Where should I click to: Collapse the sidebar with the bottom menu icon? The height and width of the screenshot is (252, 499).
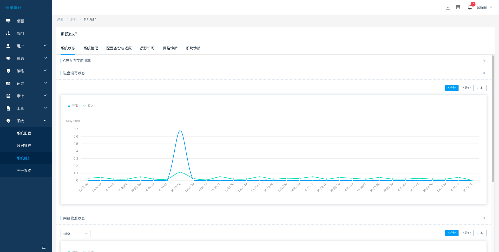coord(44,247)
